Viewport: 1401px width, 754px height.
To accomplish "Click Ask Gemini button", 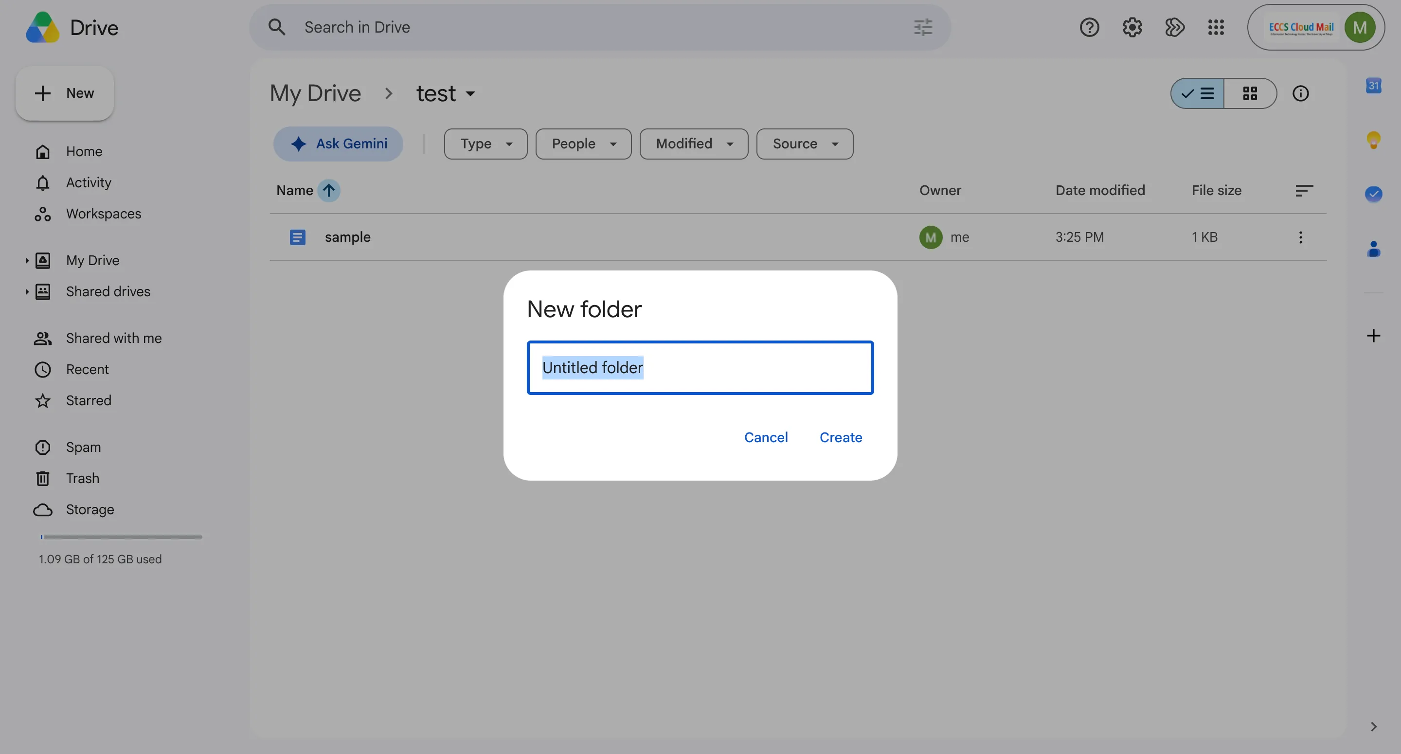I will coord(338,144).
